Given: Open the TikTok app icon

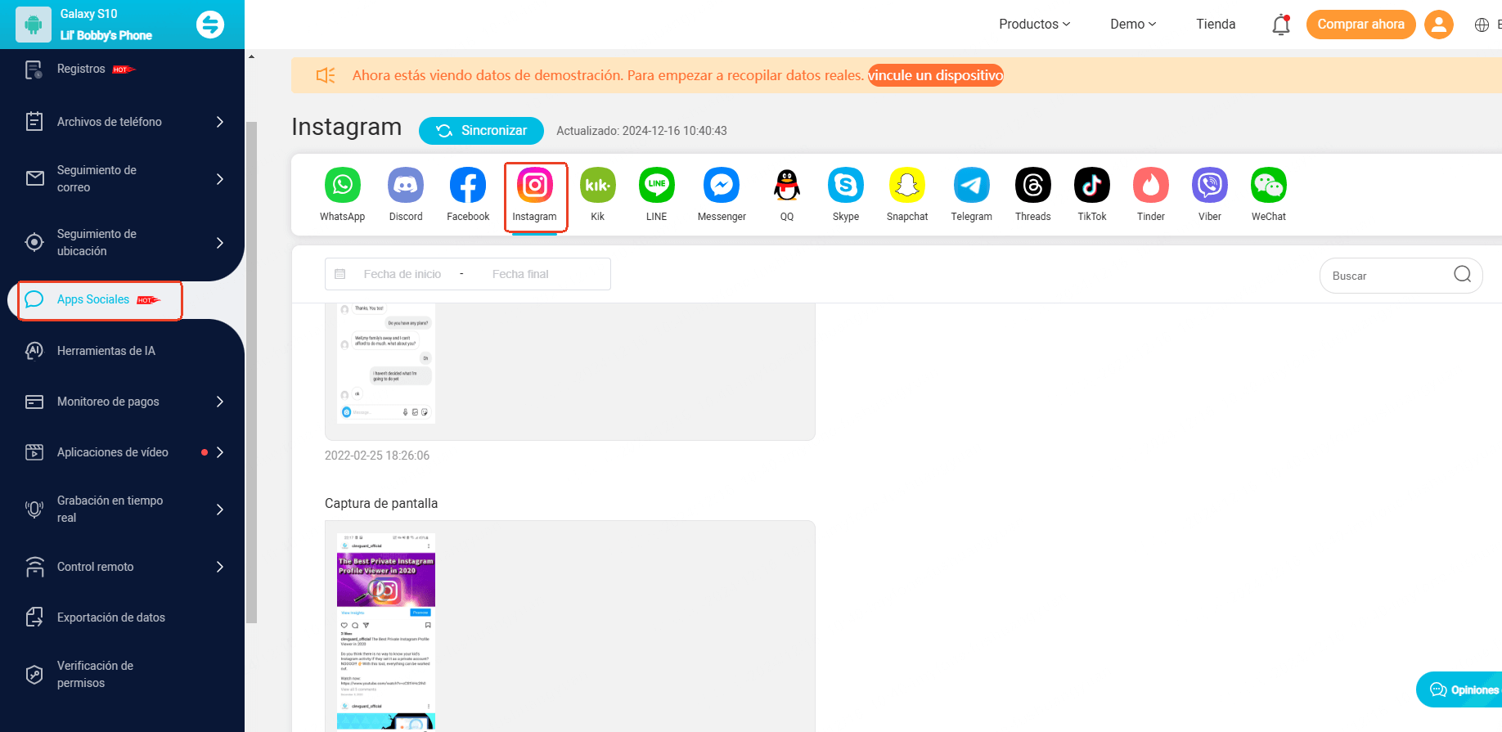Looking at the screenshot, I should (x=1092, y=186).
